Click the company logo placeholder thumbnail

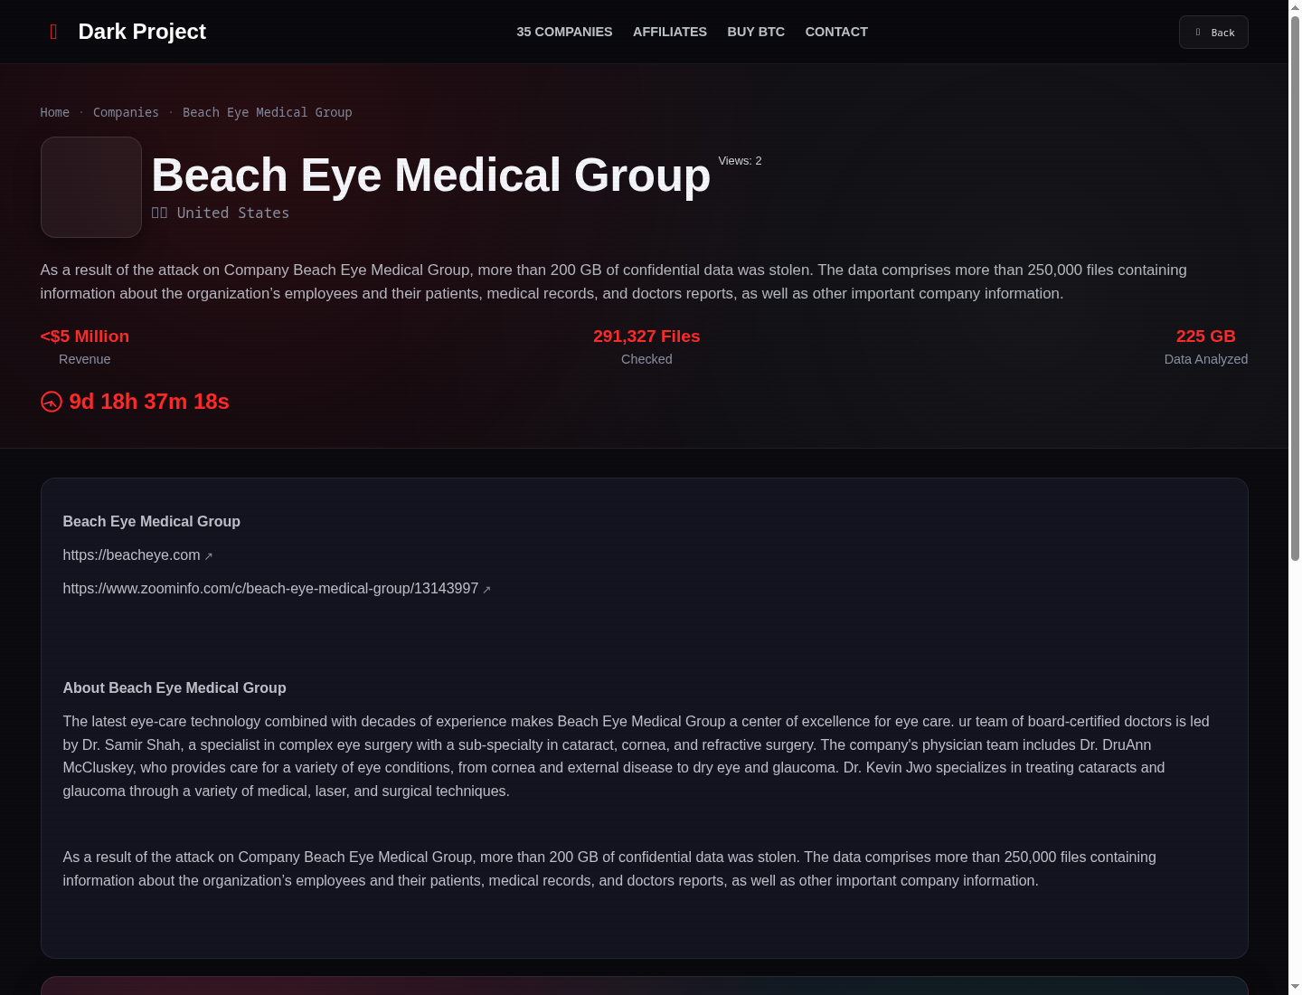coord(91,187)
